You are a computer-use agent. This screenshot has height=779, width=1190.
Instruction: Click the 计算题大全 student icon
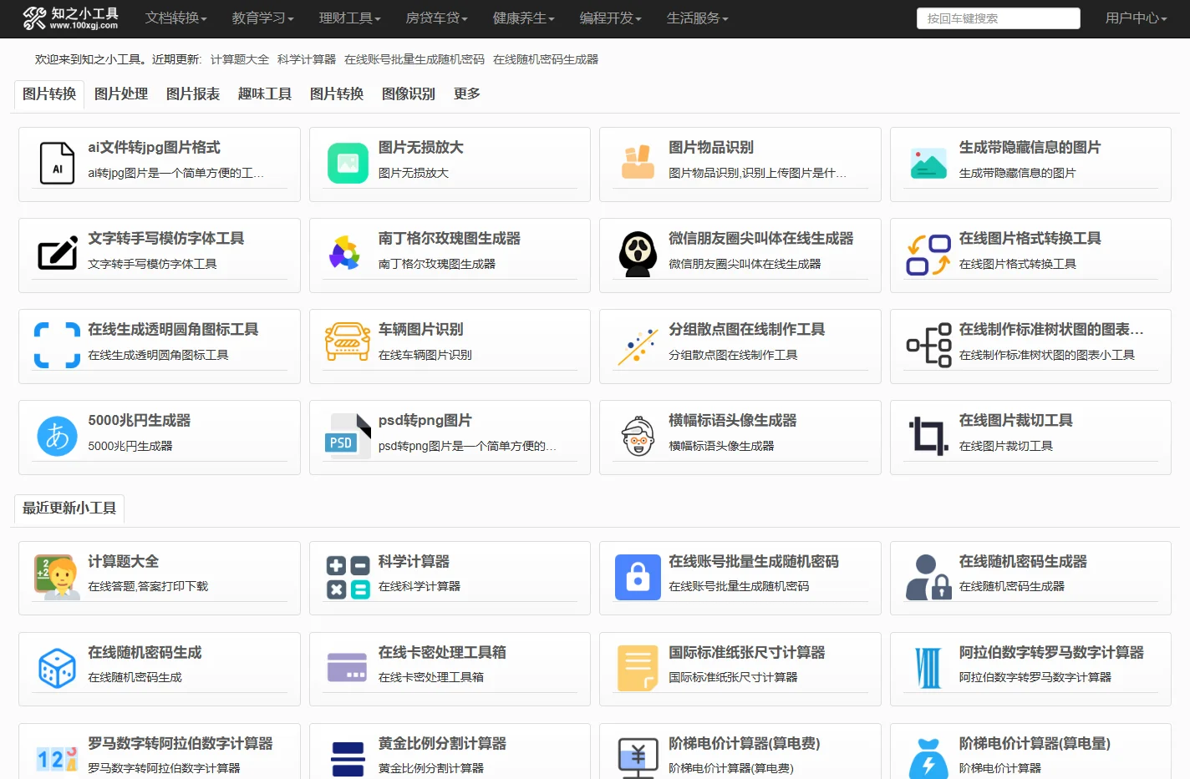57,577
